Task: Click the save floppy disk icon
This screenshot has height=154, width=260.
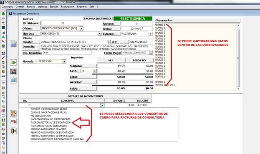Action: 13,44
